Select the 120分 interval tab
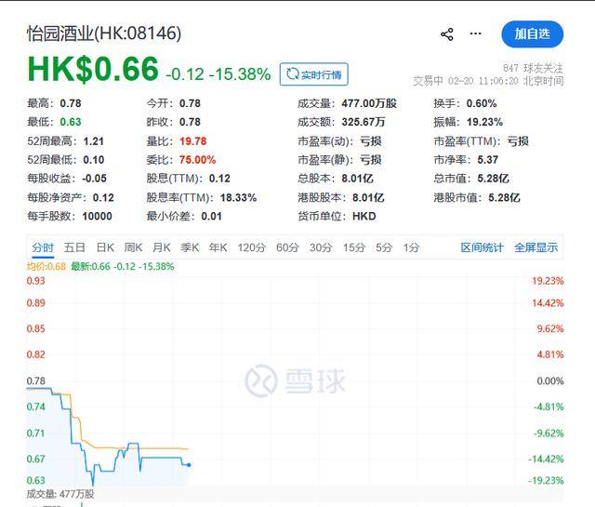This screenshot has height=507, width=595. tap(251, 247)
